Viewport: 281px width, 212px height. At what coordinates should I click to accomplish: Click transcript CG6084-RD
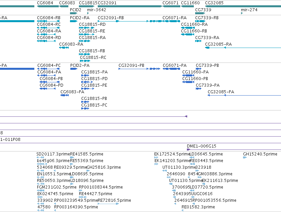(49, 38)
